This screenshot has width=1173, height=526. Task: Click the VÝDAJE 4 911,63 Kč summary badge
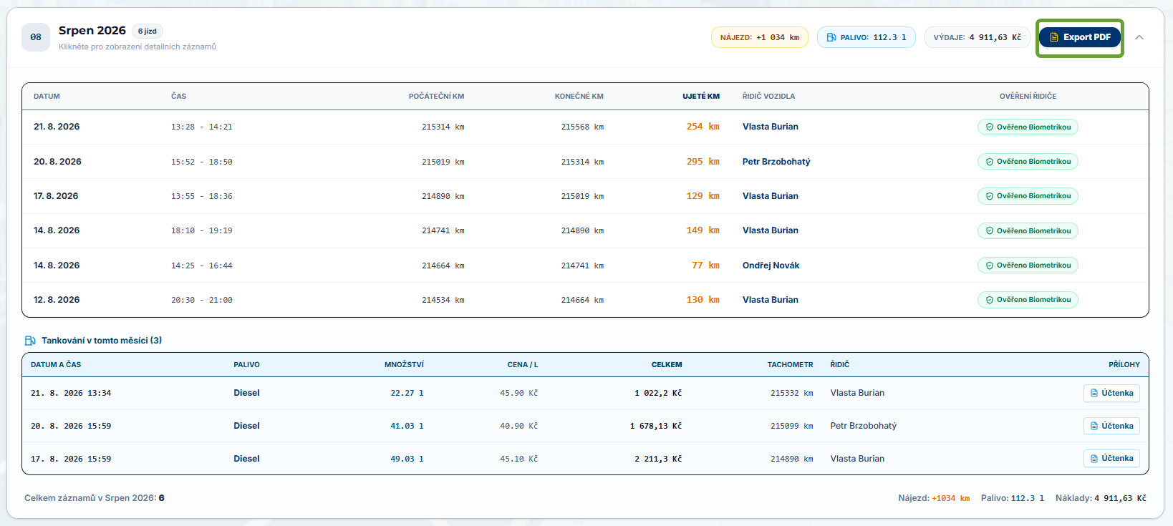coord(977,37)
